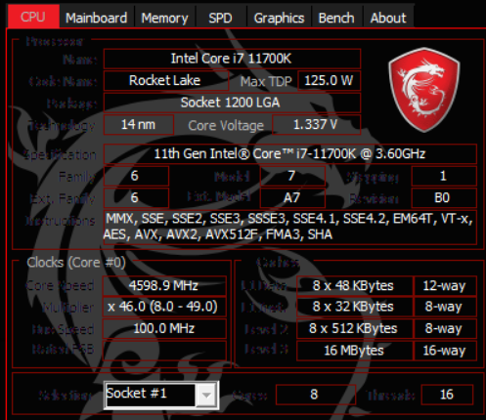Click the specification field '11th Gen Intel Core i7-11700K'
Image resolution: width=486 pixels, height=420 pixels.
(290, 153)
